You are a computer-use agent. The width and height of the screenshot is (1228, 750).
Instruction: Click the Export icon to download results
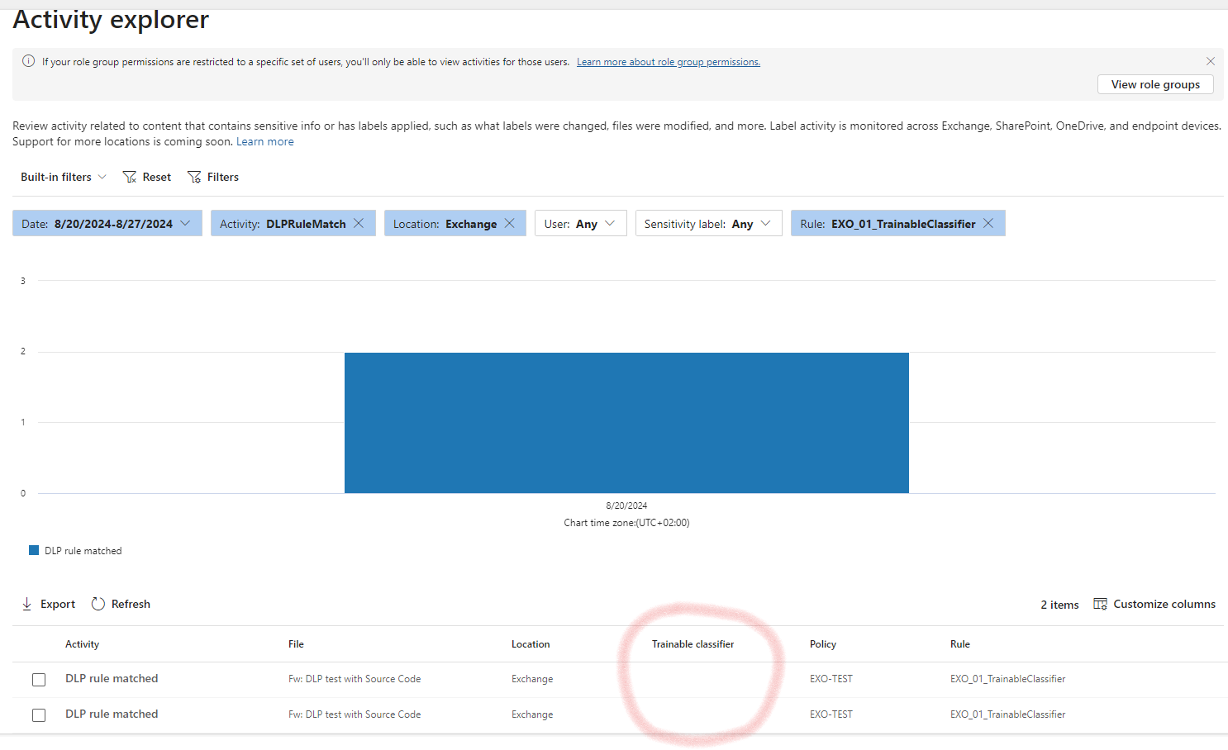(x=27, y=604)
